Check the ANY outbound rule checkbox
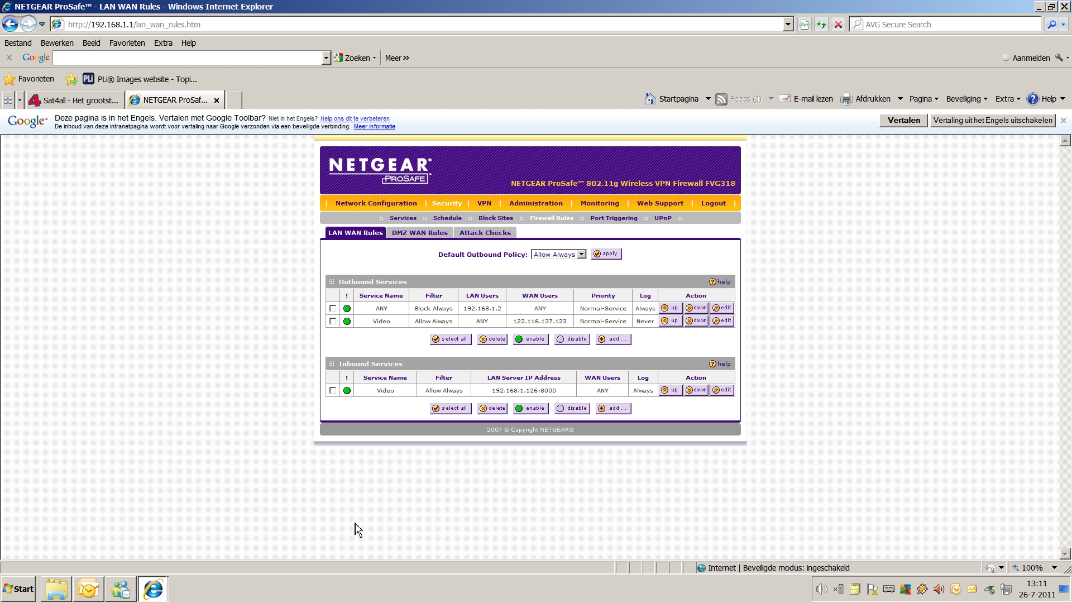Screen dimensions: 1072x603 click(x=333, y=308)
